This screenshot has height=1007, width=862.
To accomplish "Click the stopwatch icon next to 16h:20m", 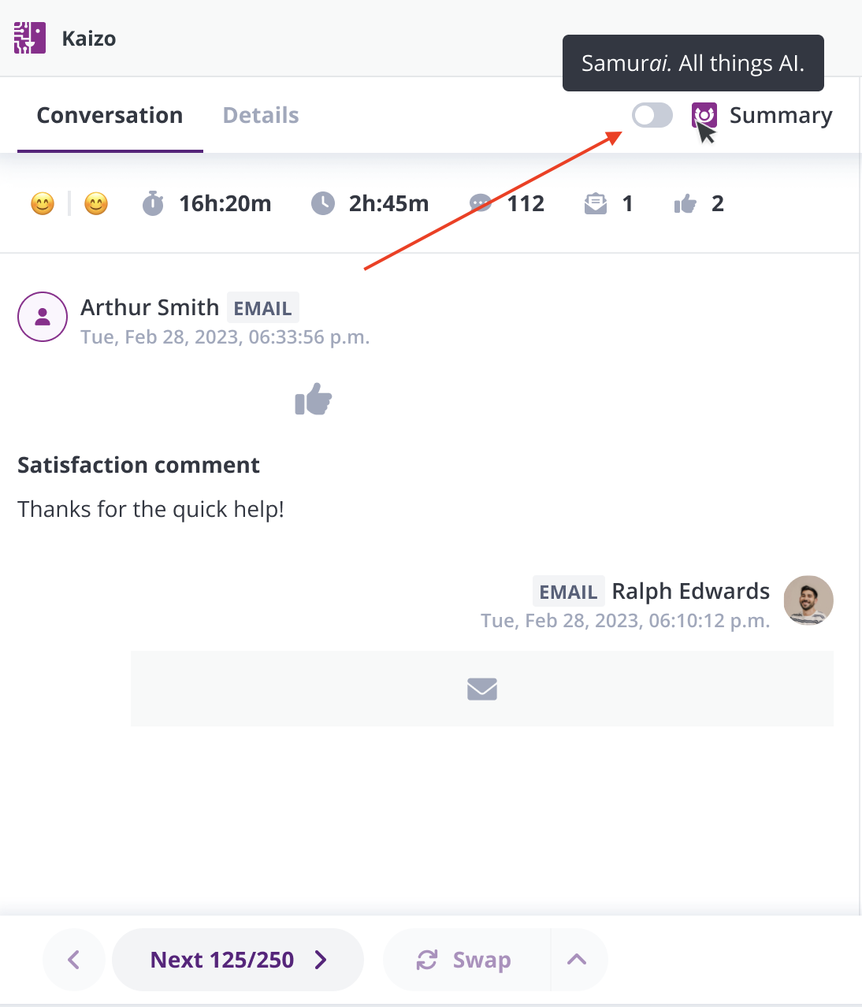I will coord(153,203).
